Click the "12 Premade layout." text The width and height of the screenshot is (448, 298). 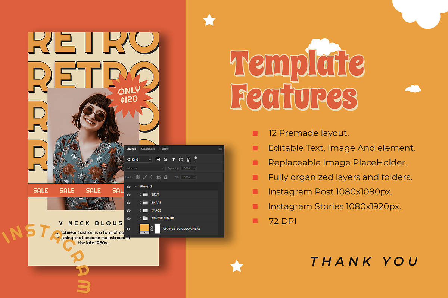click(x=308, y=133)
